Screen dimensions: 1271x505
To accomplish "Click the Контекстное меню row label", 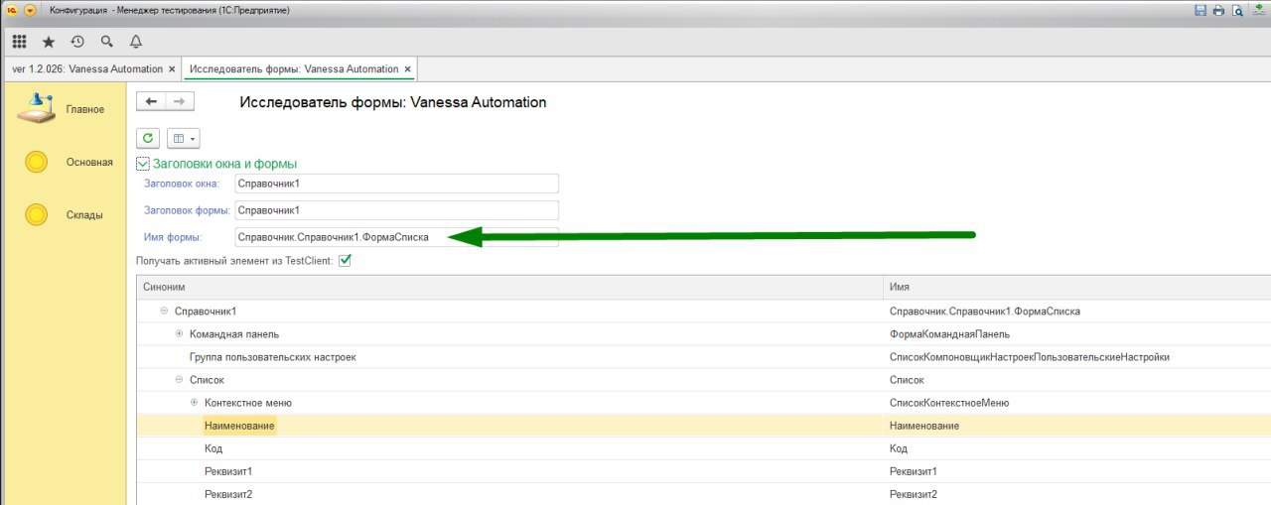I will [x=247, y=403].
